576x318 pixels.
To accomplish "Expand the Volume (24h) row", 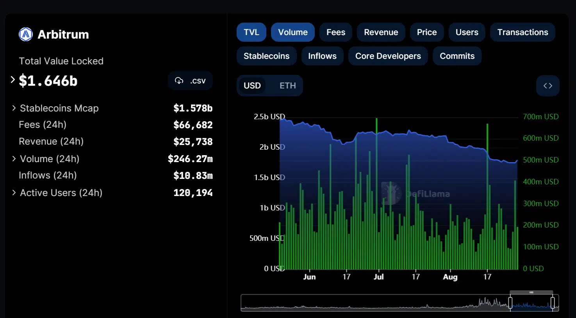I will click(14, 159).
